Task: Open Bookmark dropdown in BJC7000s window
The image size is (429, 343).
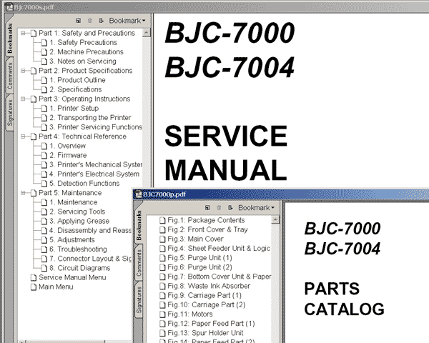Action: click(127, 21)
